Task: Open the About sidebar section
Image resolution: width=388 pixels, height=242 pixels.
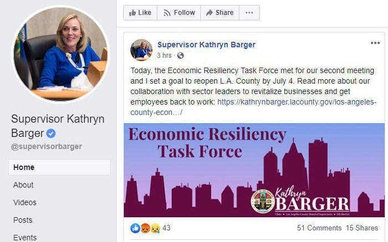Action: (23, 185)
